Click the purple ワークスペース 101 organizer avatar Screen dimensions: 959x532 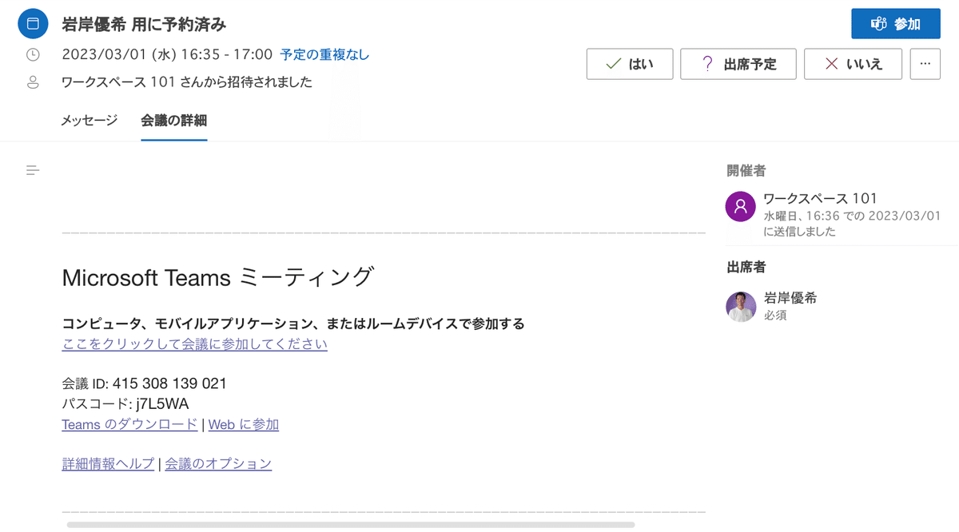click(741, 206)
